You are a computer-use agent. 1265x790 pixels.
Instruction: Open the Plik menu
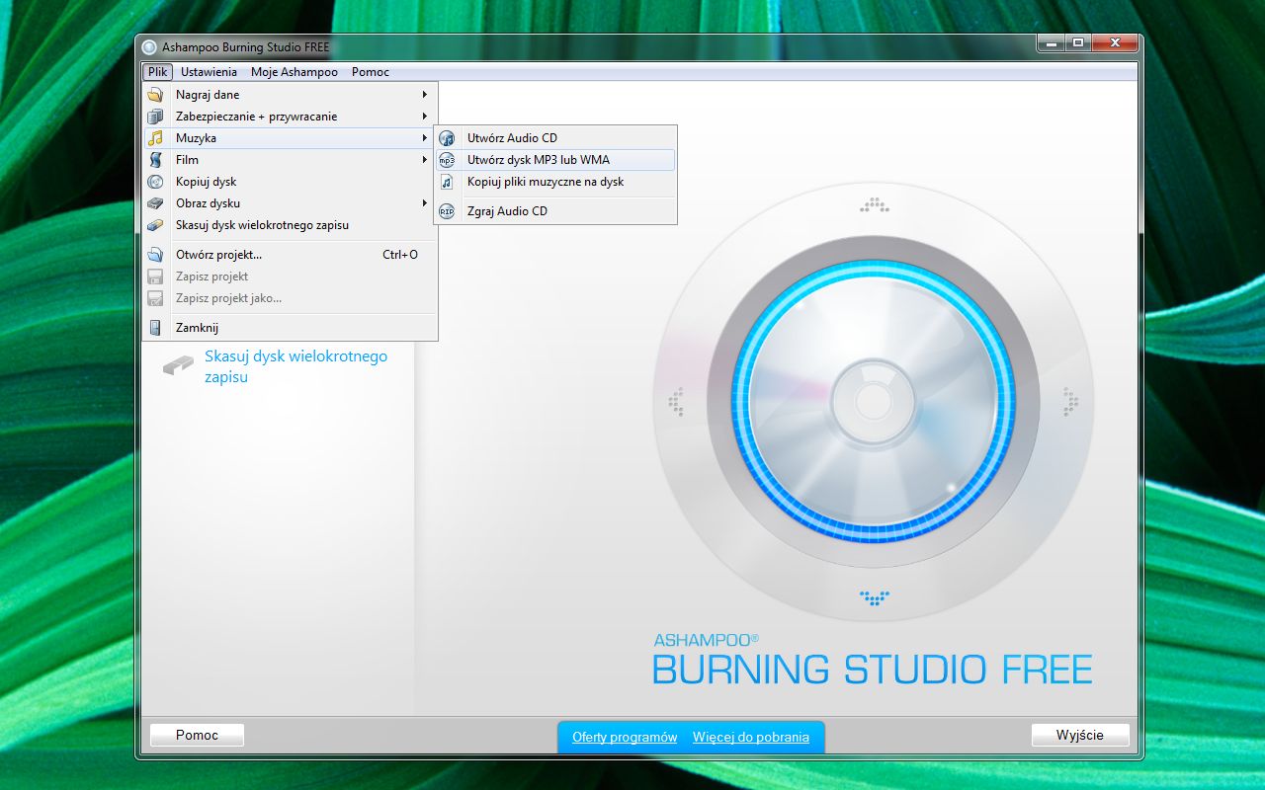(x=158, y=72)
